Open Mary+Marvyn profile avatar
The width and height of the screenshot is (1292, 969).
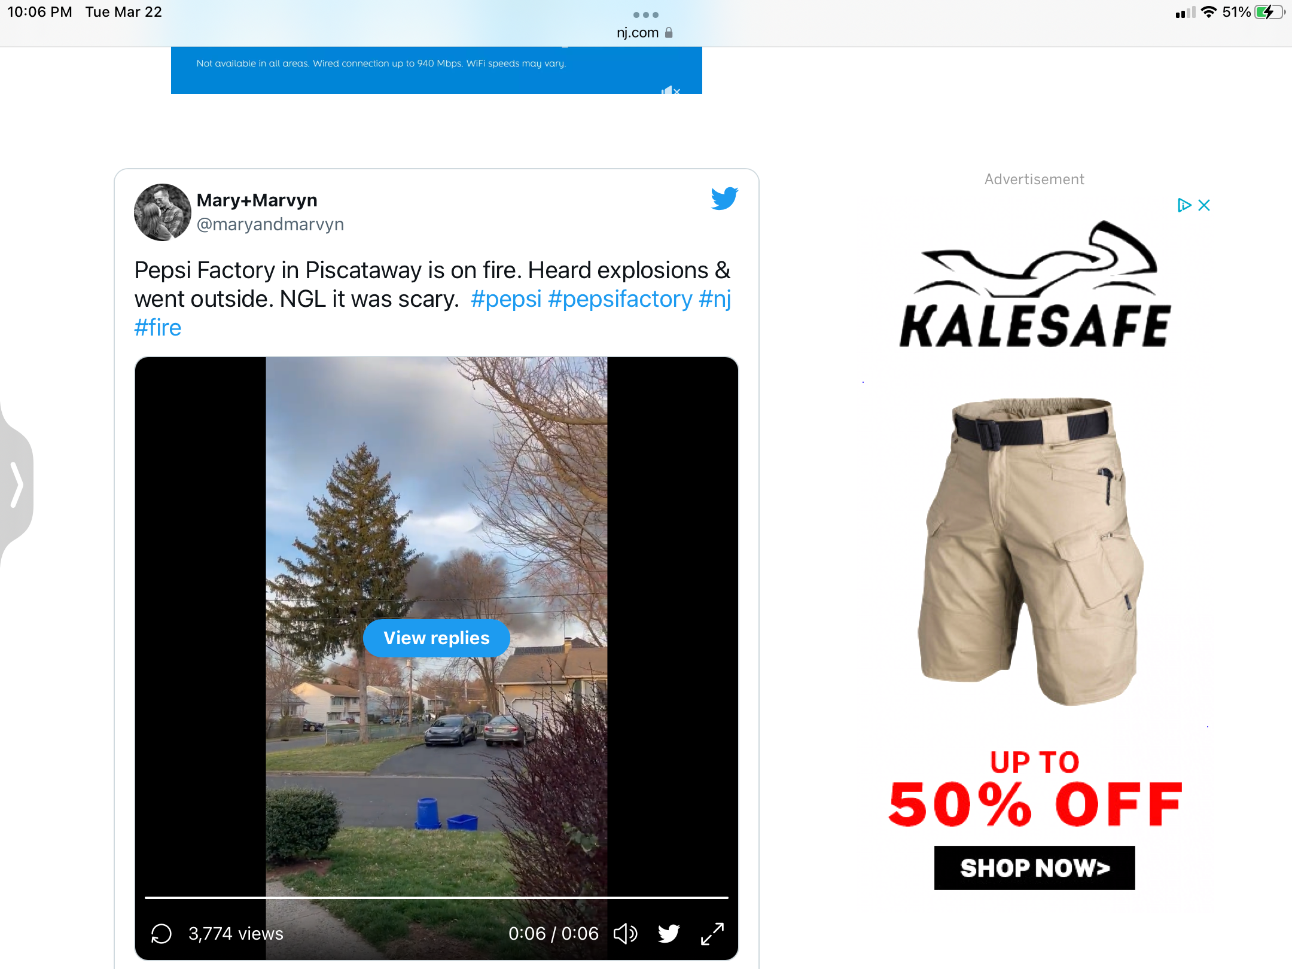point(163,212)
